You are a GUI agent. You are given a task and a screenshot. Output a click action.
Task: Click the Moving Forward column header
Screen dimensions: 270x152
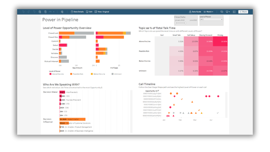[206, 35]
